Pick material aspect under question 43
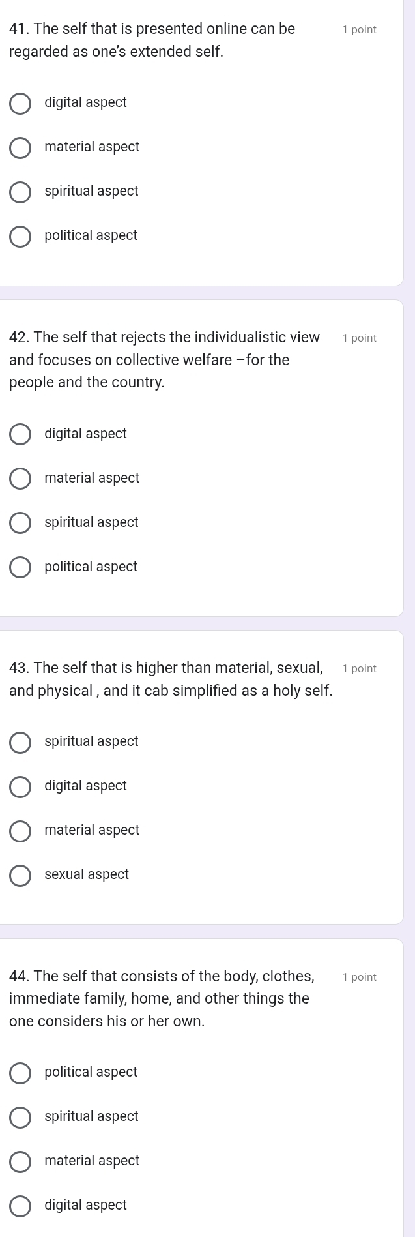 [20, 831]
